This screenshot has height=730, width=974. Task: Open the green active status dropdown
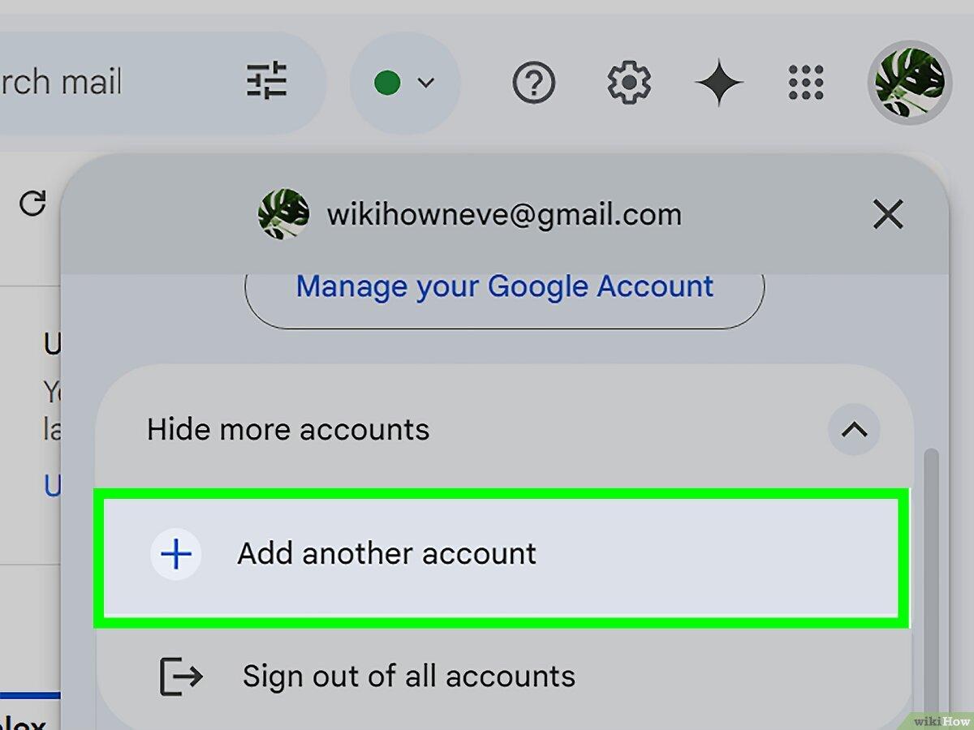[405, 82]
